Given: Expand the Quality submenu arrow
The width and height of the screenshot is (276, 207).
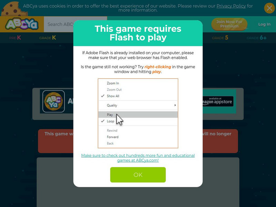Looking at the screenshot, I should click(175, 105).
